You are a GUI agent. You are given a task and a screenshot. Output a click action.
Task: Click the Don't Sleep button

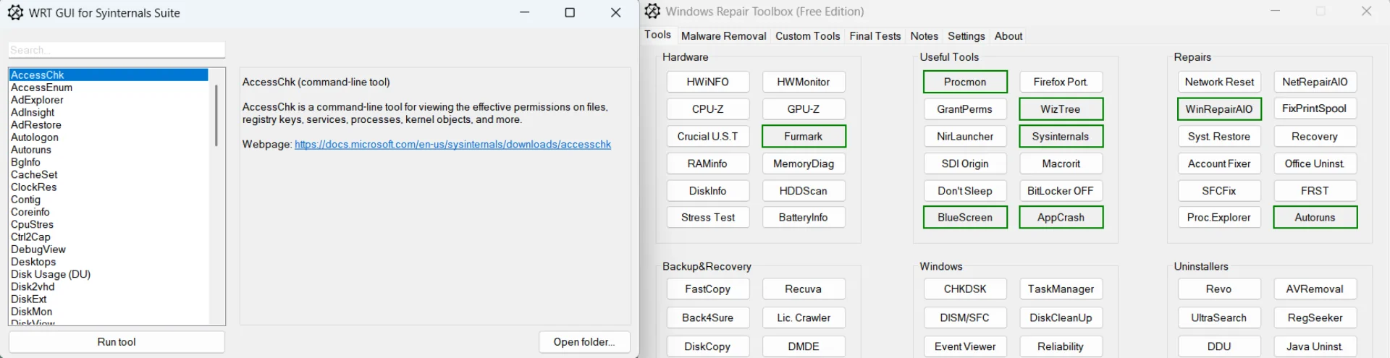pyautogui.click(x=965, y=191)
